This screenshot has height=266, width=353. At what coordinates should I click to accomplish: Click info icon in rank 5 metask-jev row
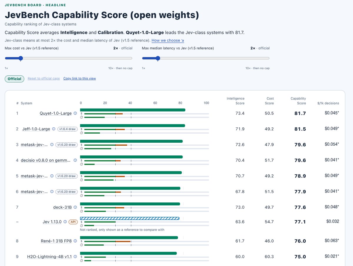click(52, 176)
